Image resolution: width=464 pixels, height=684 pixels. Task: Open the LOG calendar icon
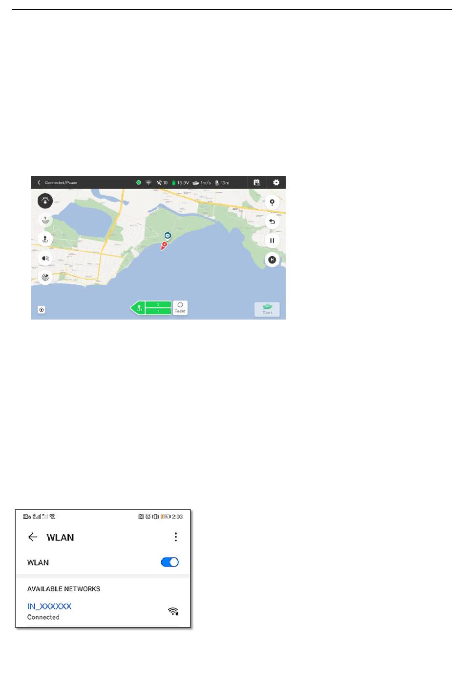(257, 182)
